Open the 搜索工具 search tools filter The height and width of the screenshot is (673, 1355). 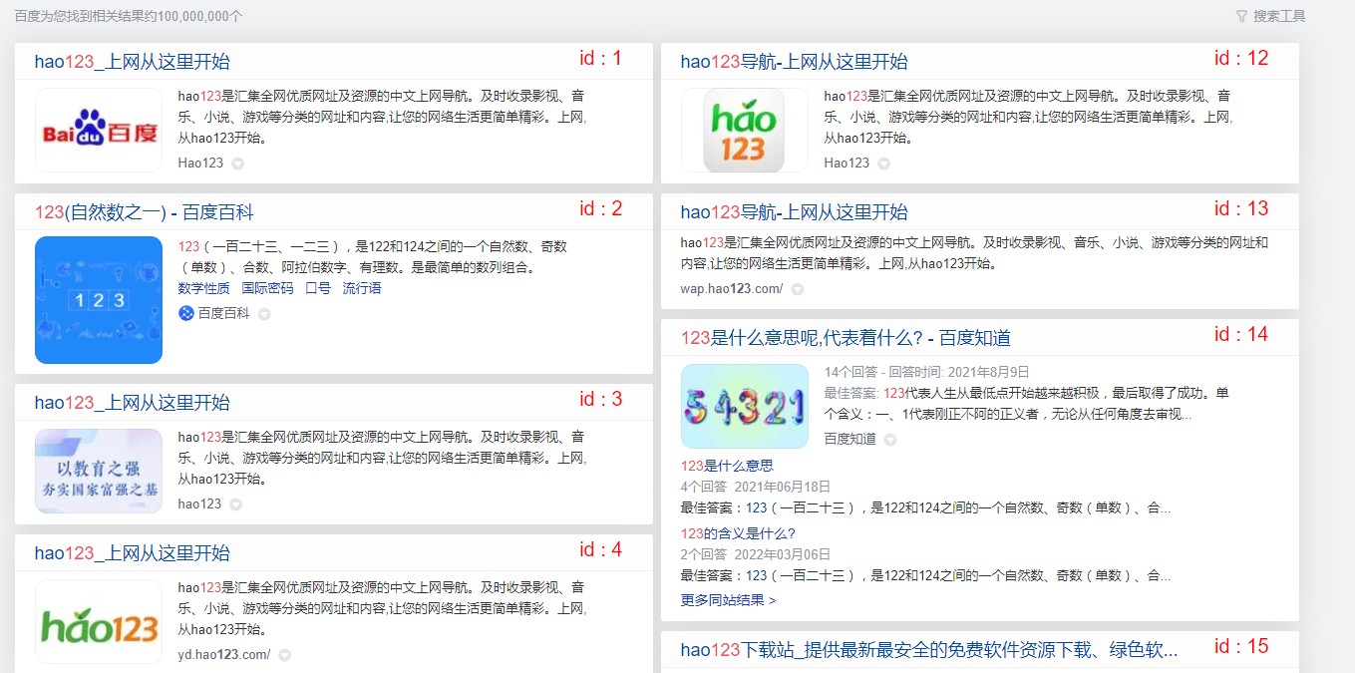(1270, 16)
